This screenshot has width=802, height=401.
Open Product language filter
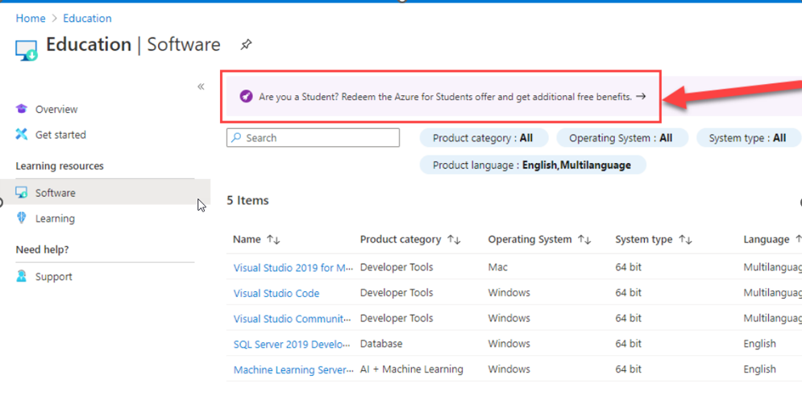click(533, 165)
